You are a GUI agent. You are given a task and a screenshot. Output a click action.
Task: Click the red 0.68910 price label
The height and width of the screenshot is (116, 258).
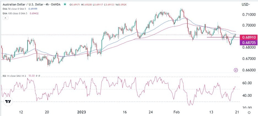(x=249, y=37)
